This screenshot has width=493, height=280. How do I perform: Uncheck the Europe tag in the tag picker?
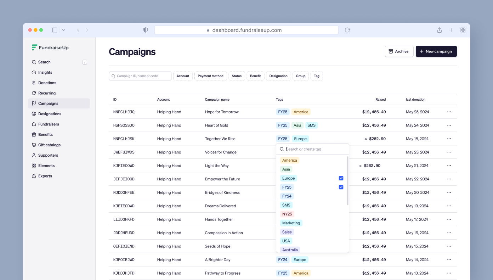coord(341,178)
